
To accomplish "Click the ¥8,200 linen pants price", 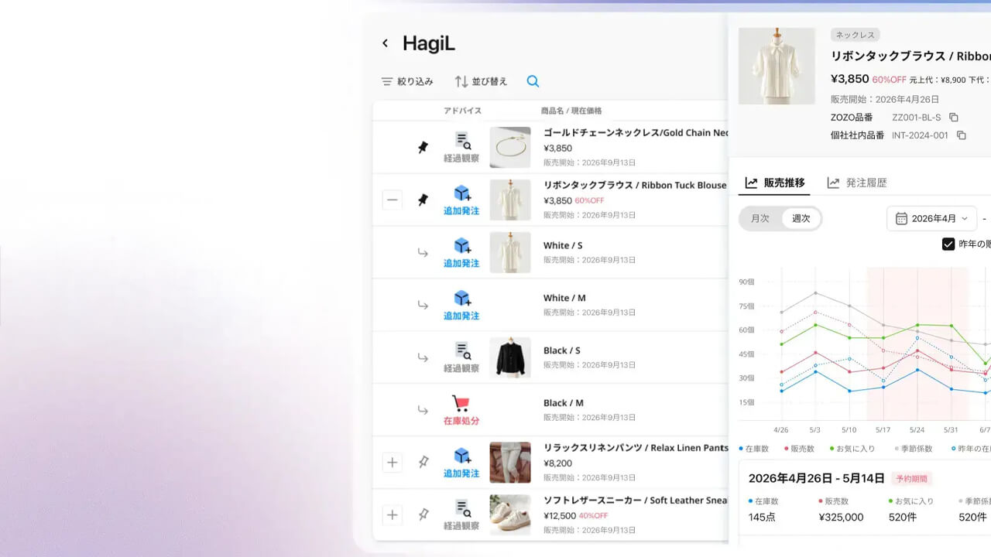I will click(x=557, y=463).
